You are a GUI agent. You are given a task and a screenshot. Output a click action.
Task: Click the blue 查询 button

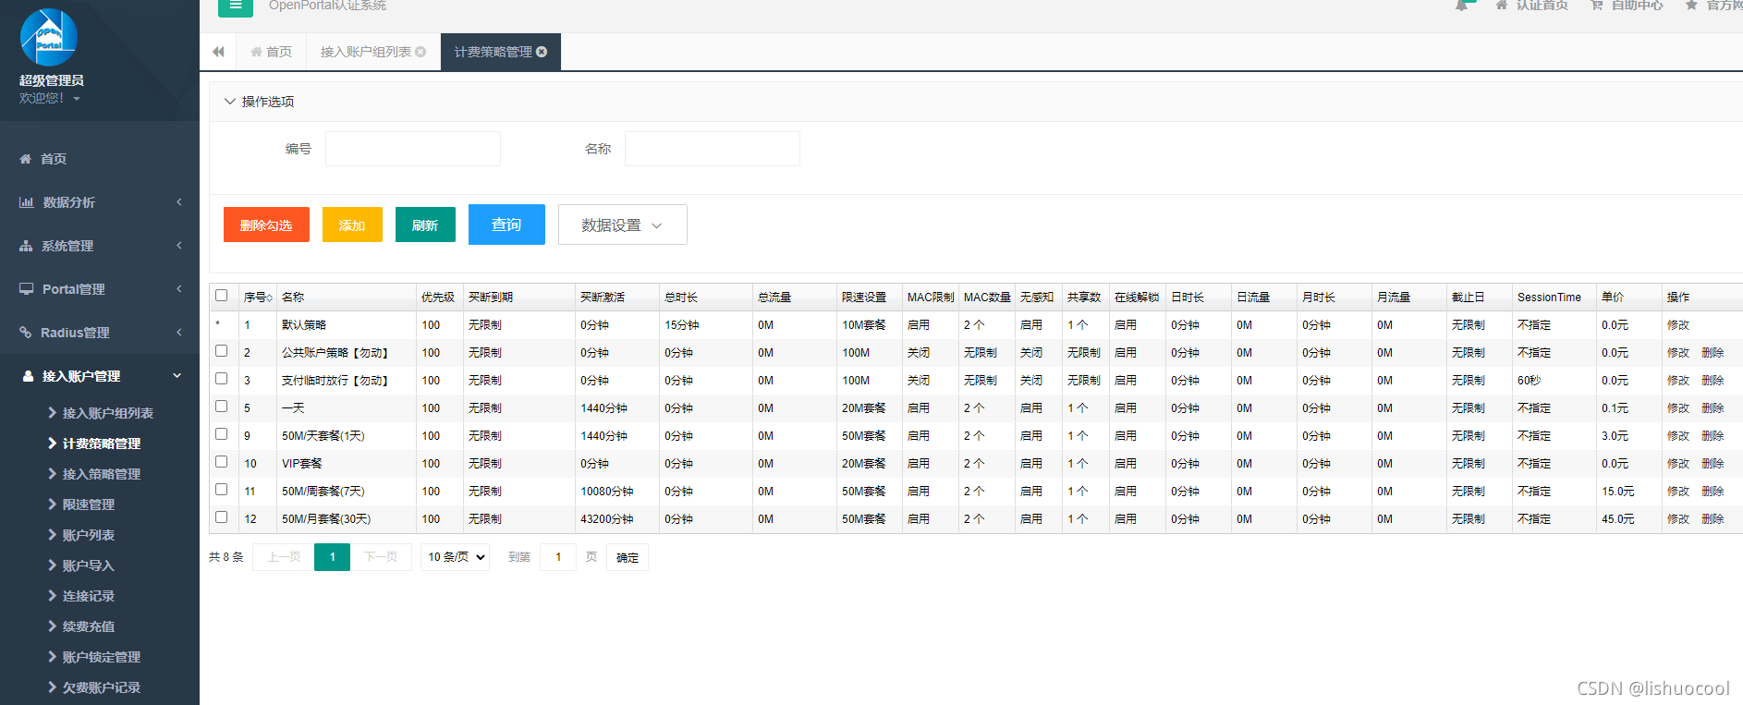click(x=506, y=225)
